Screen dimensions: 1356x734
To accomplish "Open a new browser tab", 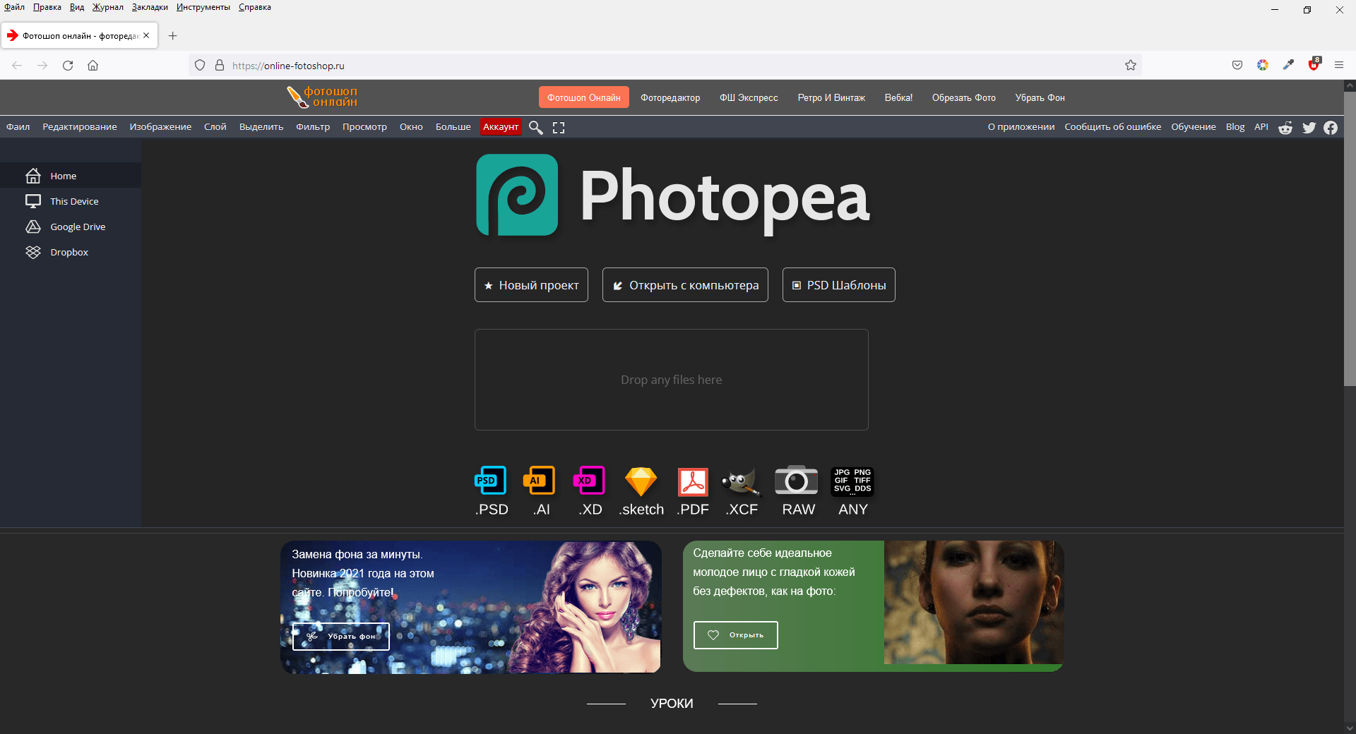I will coord(172,35).
